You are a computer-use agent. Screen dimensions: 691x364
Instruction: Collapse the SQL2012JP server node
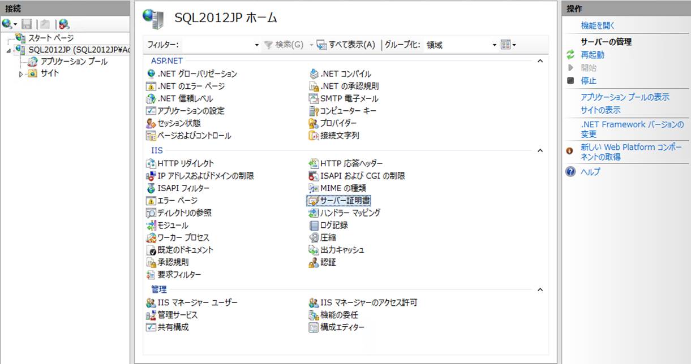[8, 51]
